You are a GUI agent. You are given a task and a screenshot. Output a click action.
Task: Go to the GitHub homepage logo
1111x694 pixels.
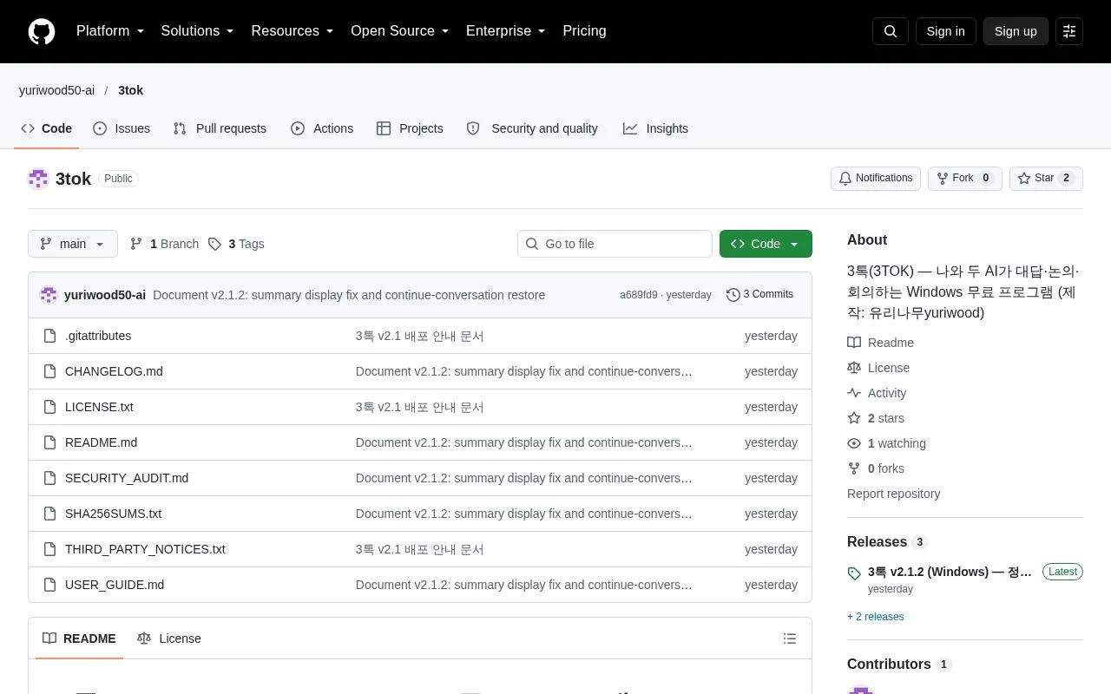tap(42, 31)
